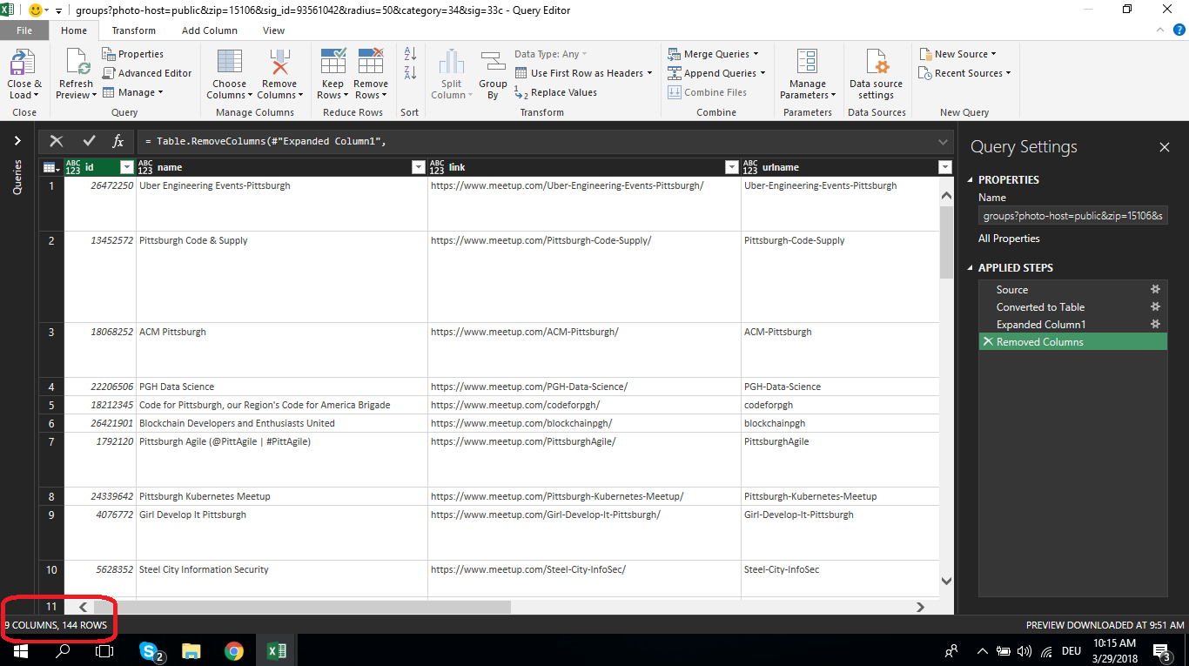This screenshot has height=666, width=1189.
Task: Open the Group By dialog
Action: (x=493, y=74)
